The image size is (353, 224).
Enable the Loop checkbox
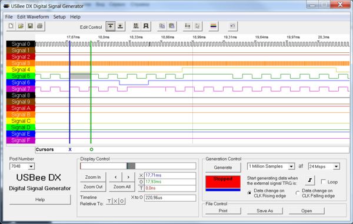pos(323,182)
